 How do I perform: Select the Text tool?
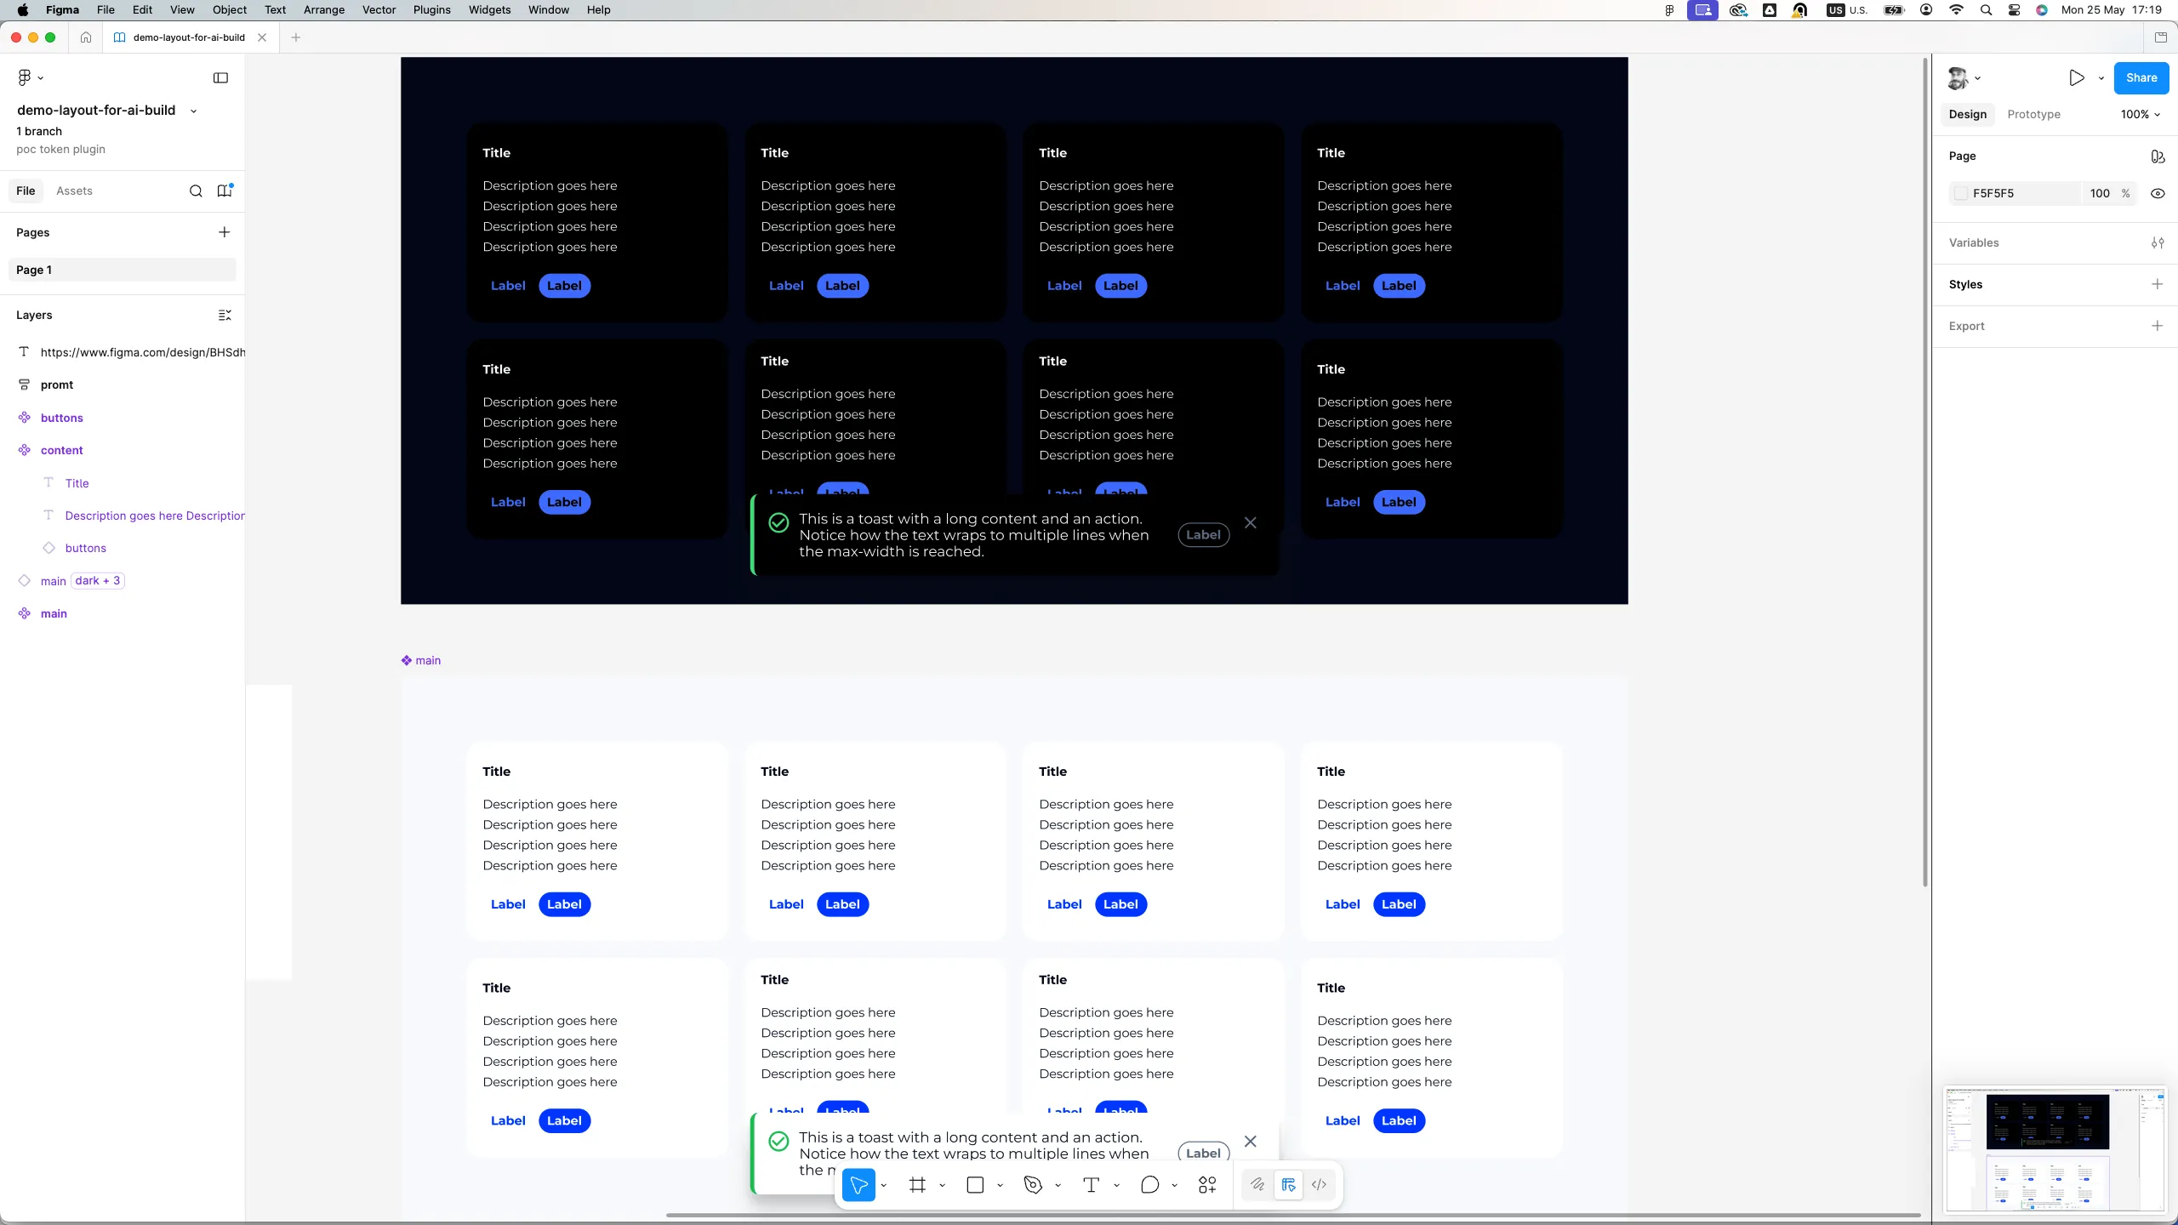(1092, 1185)
